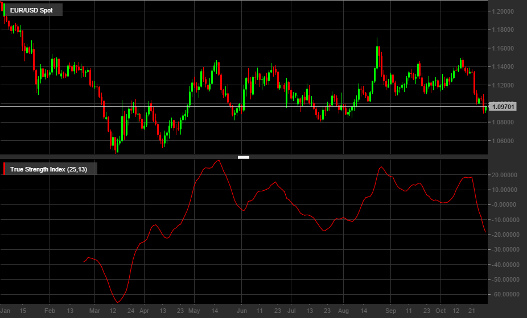Viewport: 527px width, 318px height.
Task: Click the 1.06000 price axis label
Action: pos(503,141)
